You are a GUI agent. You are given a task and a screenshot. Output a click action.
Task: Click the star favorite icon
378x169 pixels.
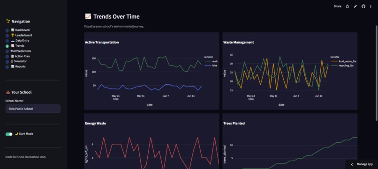coord(347,7)
